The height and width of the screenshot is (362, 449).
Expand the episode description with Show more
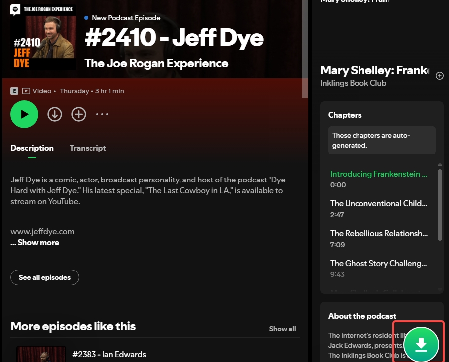click(35, 242)
